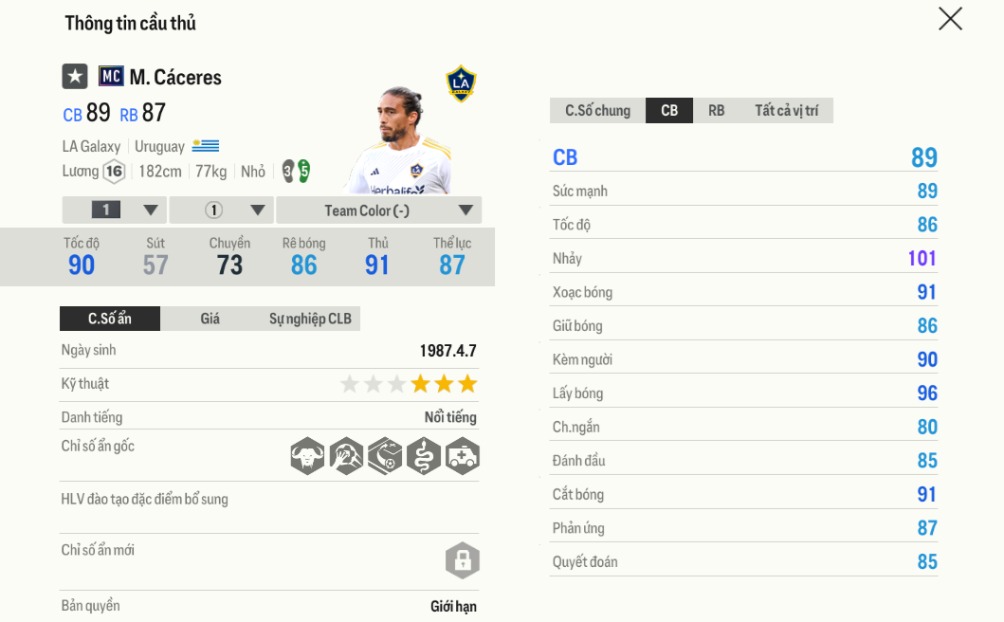Select the C.Số chung stats tab
The height and width of the screenshot is (622, 1004).
pyautogui.click(x=597, y=111)
